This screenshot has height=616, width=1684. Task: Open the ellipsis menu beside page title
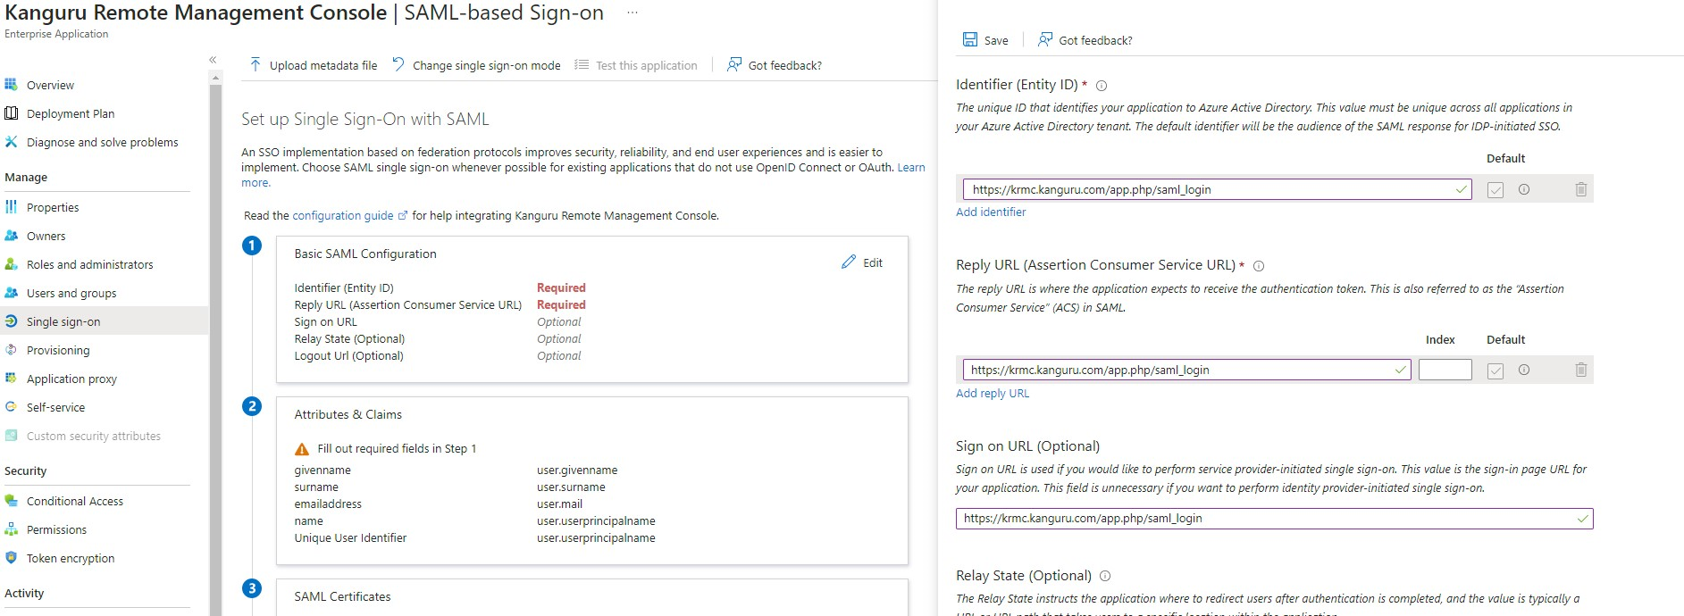point(633,13)
